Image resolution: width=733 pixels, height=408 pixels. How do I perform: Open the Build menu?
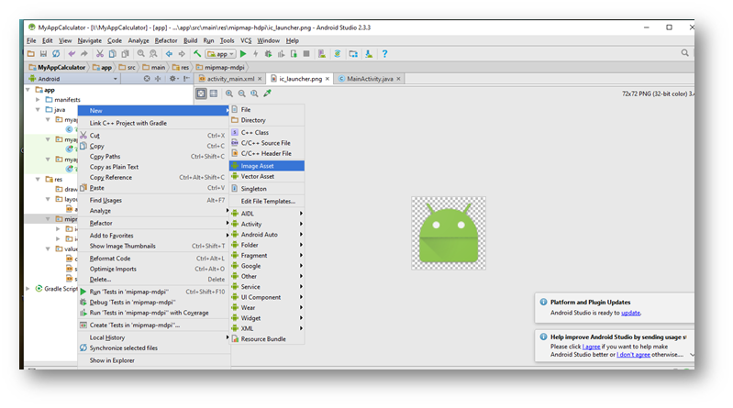pos(190,40)
